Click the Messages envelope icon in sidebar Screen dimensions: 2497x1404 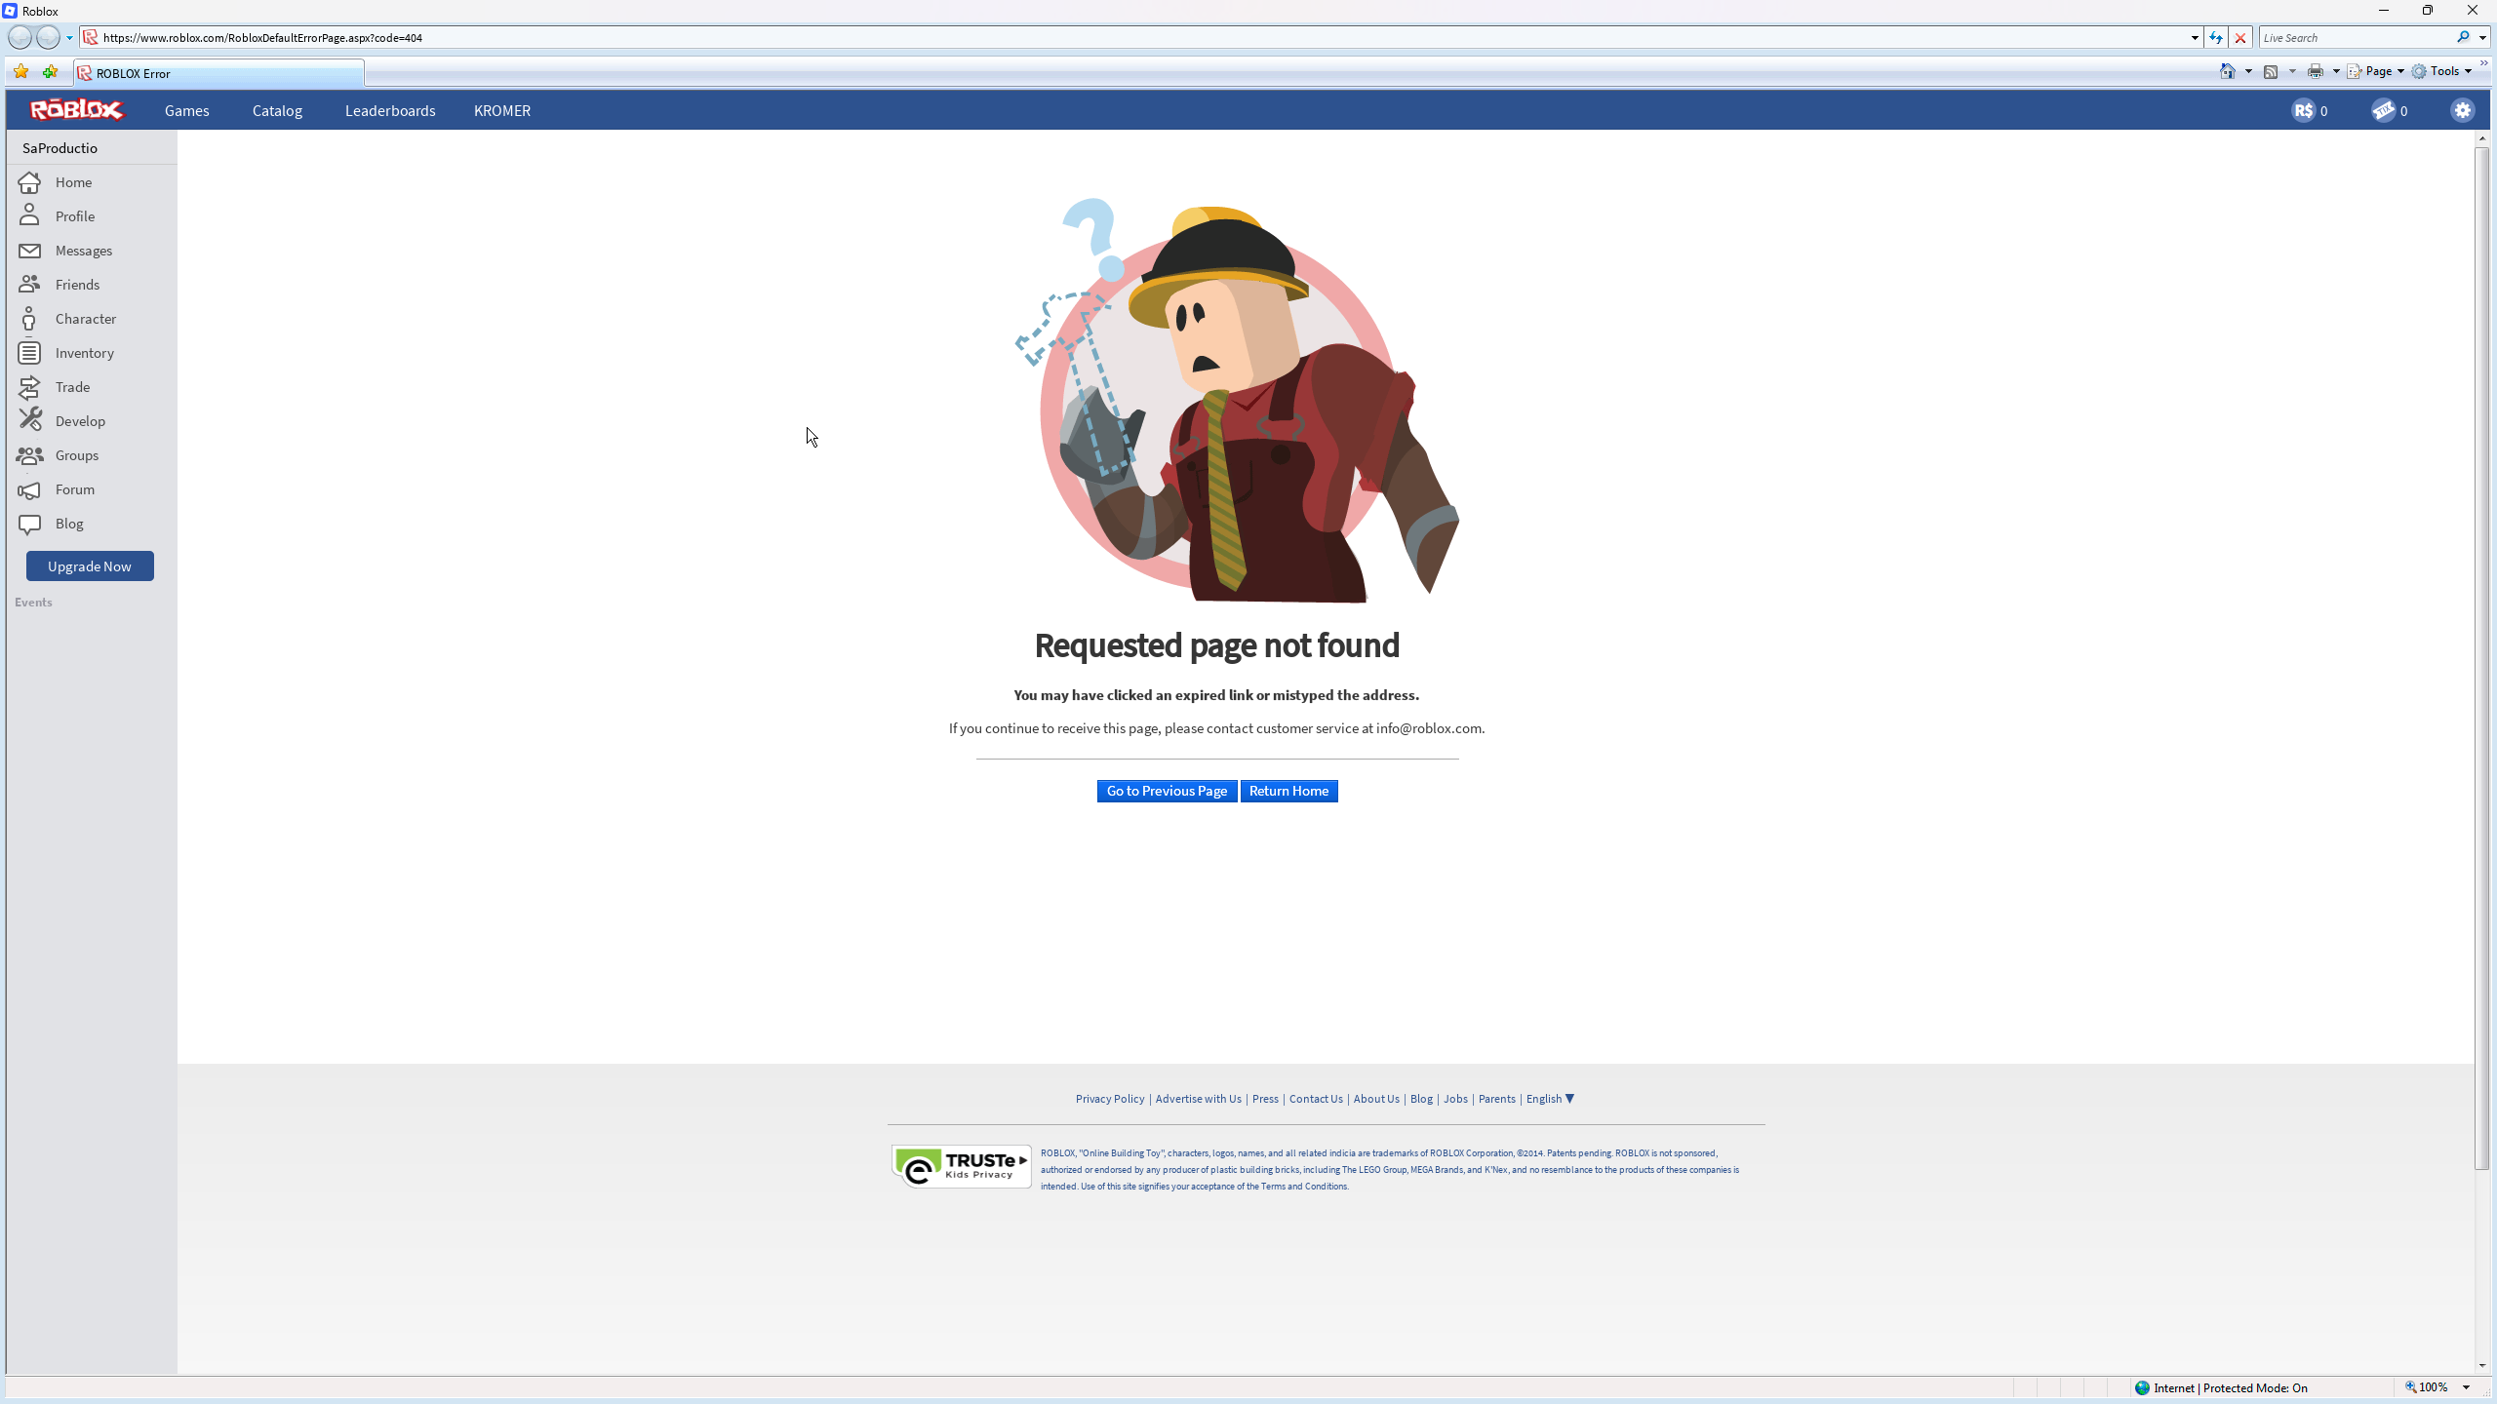point(29,251)
